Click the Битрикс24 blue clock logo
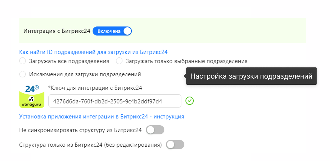 click(32, 88)
